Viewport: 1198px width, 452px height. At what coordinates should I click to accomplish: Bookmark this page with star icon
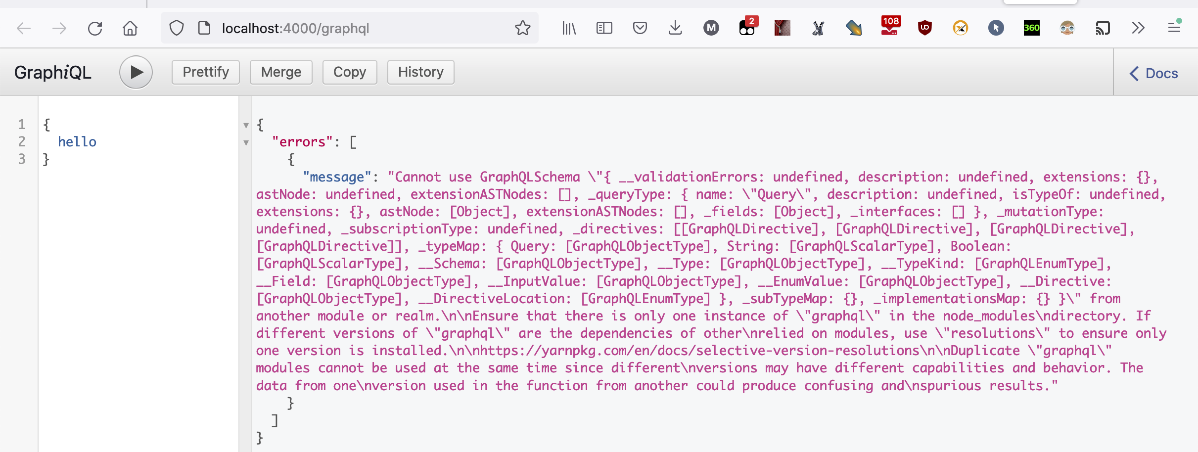pos(523,28)
